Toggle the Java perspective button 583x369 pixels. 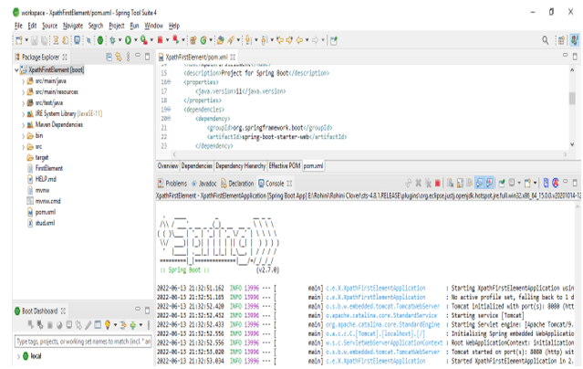(x=575, y=40)
